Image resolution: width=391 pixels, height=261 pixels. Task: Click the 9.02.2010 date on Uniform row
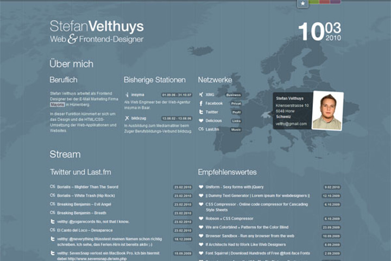332,187
